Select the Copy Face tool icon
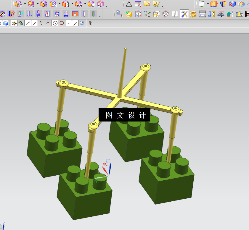This screenshot has height=230, width=249. point(53,4)
